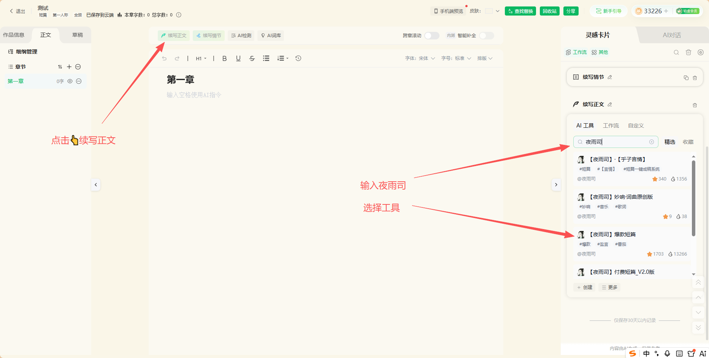Collapse the right panel with the arrow
The image size is (709, 358).
[x=556, y=185]
